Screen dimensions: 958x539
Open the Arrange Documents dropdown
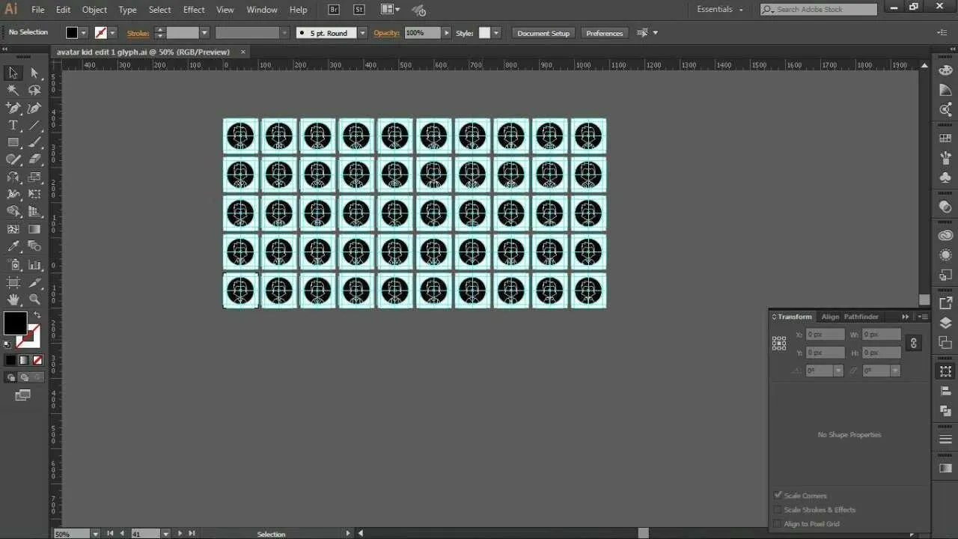(x=390, y=10)
